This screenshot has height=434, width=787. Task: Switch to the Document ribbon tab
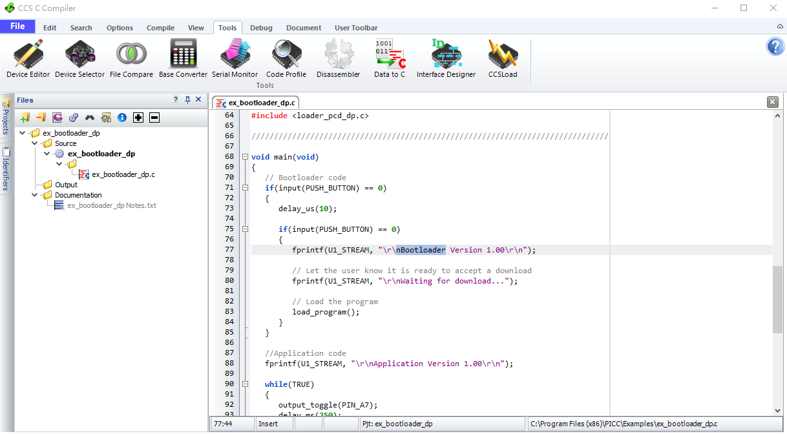tap(304, 28)
